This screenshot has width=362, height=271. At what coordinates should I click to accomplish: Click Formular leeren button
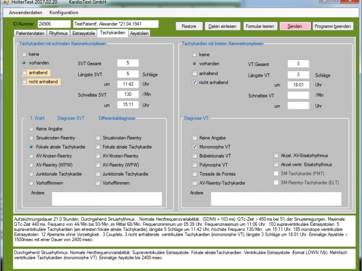click(260, 26)
